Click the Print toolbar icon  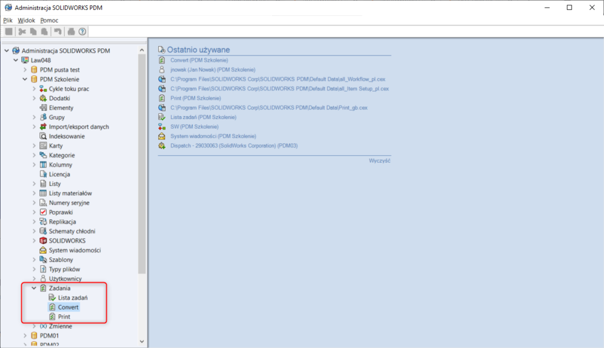pos(71,32)
